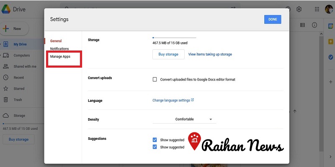Click the Get add-ons plus icon
The height and width of the screenshot is (167, 335).
pyautogui.click(x=330, y=82)
